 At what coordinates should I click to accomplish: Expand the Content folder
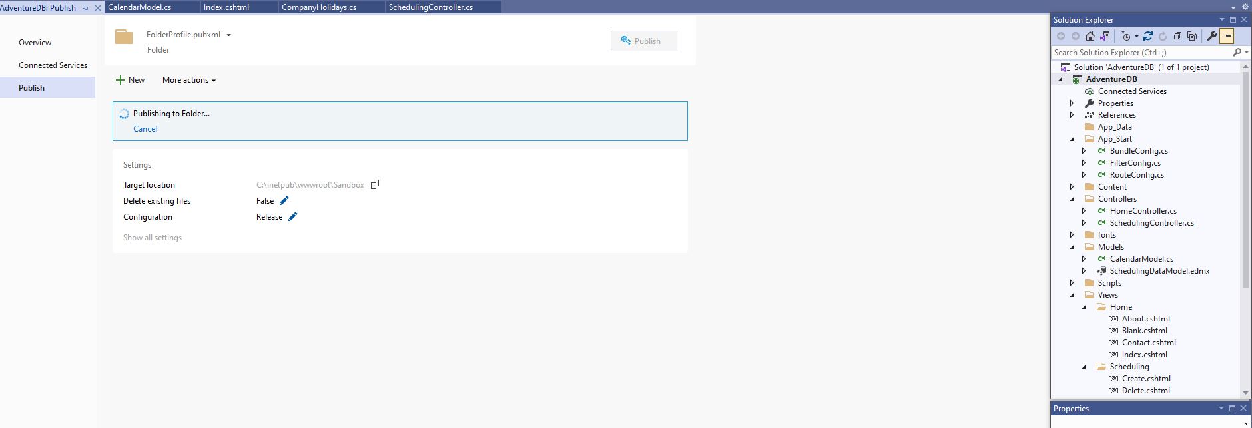[x=1072, y=187]
